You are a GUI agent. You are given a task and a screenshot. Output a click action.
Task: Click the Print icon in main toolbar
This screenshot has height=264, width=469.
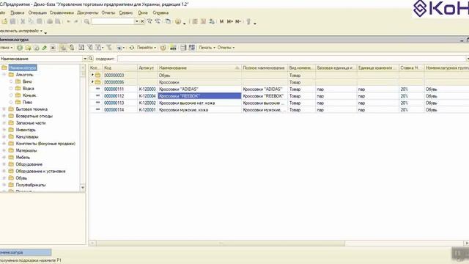click(x=50, y=21)
